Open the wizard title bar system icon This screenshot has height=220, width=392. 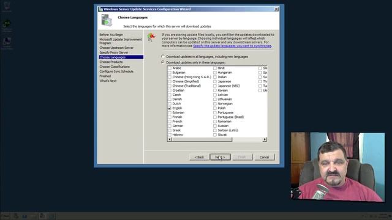tap(100, 9)
